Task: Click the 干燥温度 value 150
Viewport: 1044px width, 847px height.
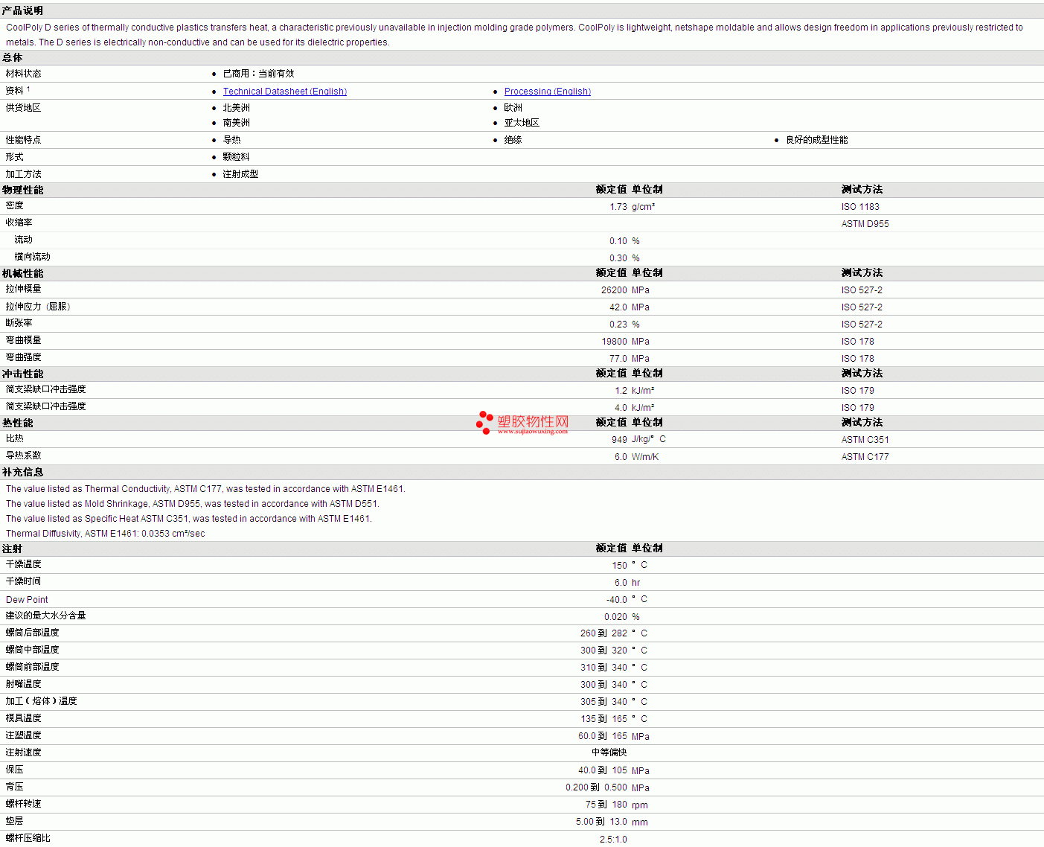Action: 620,566
